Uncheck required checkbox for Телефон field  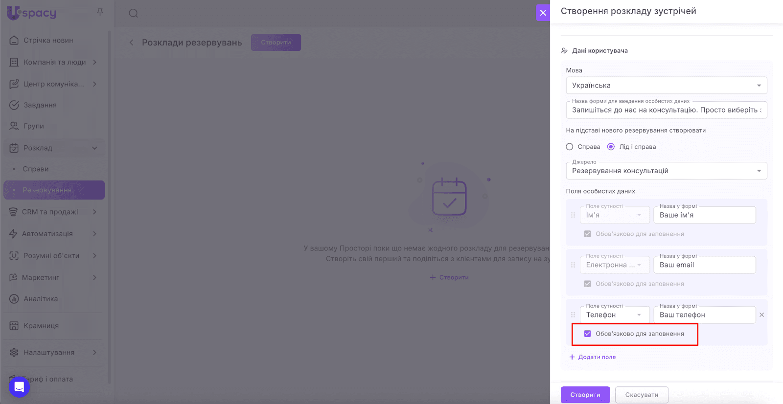pos(587,334)
